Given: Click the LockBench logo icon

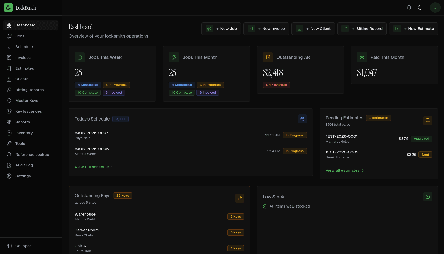Looking at the screenshot, I should click(x=8, y=8).
